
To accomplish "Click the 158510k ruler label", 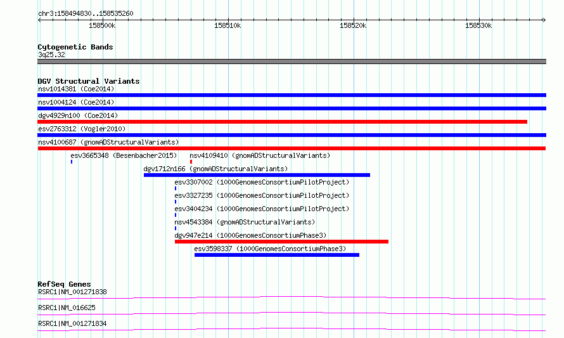I will 228,25.
